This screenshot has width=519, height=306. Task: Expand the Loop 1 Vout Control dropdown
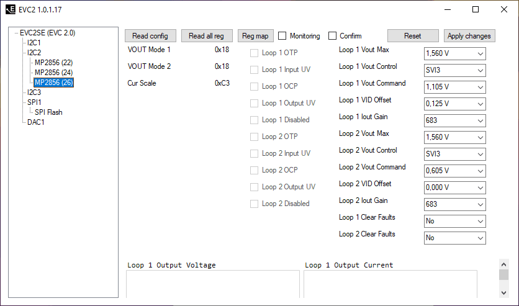pyautogui.click(x=454, y=71)
